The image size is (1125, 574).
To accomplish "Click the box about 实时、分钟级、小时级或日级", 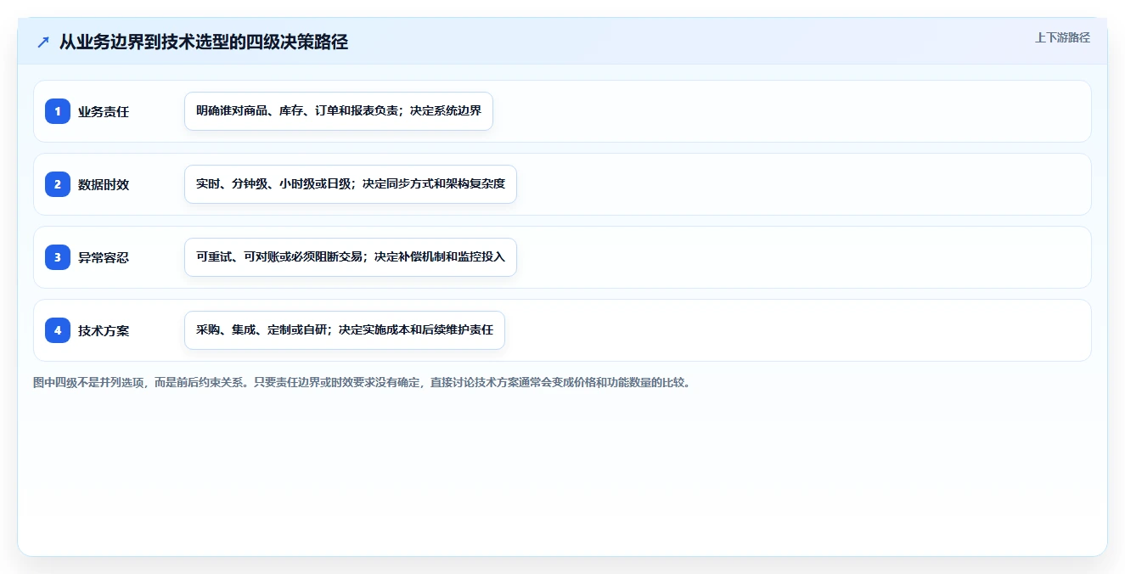I will point(351,184).
